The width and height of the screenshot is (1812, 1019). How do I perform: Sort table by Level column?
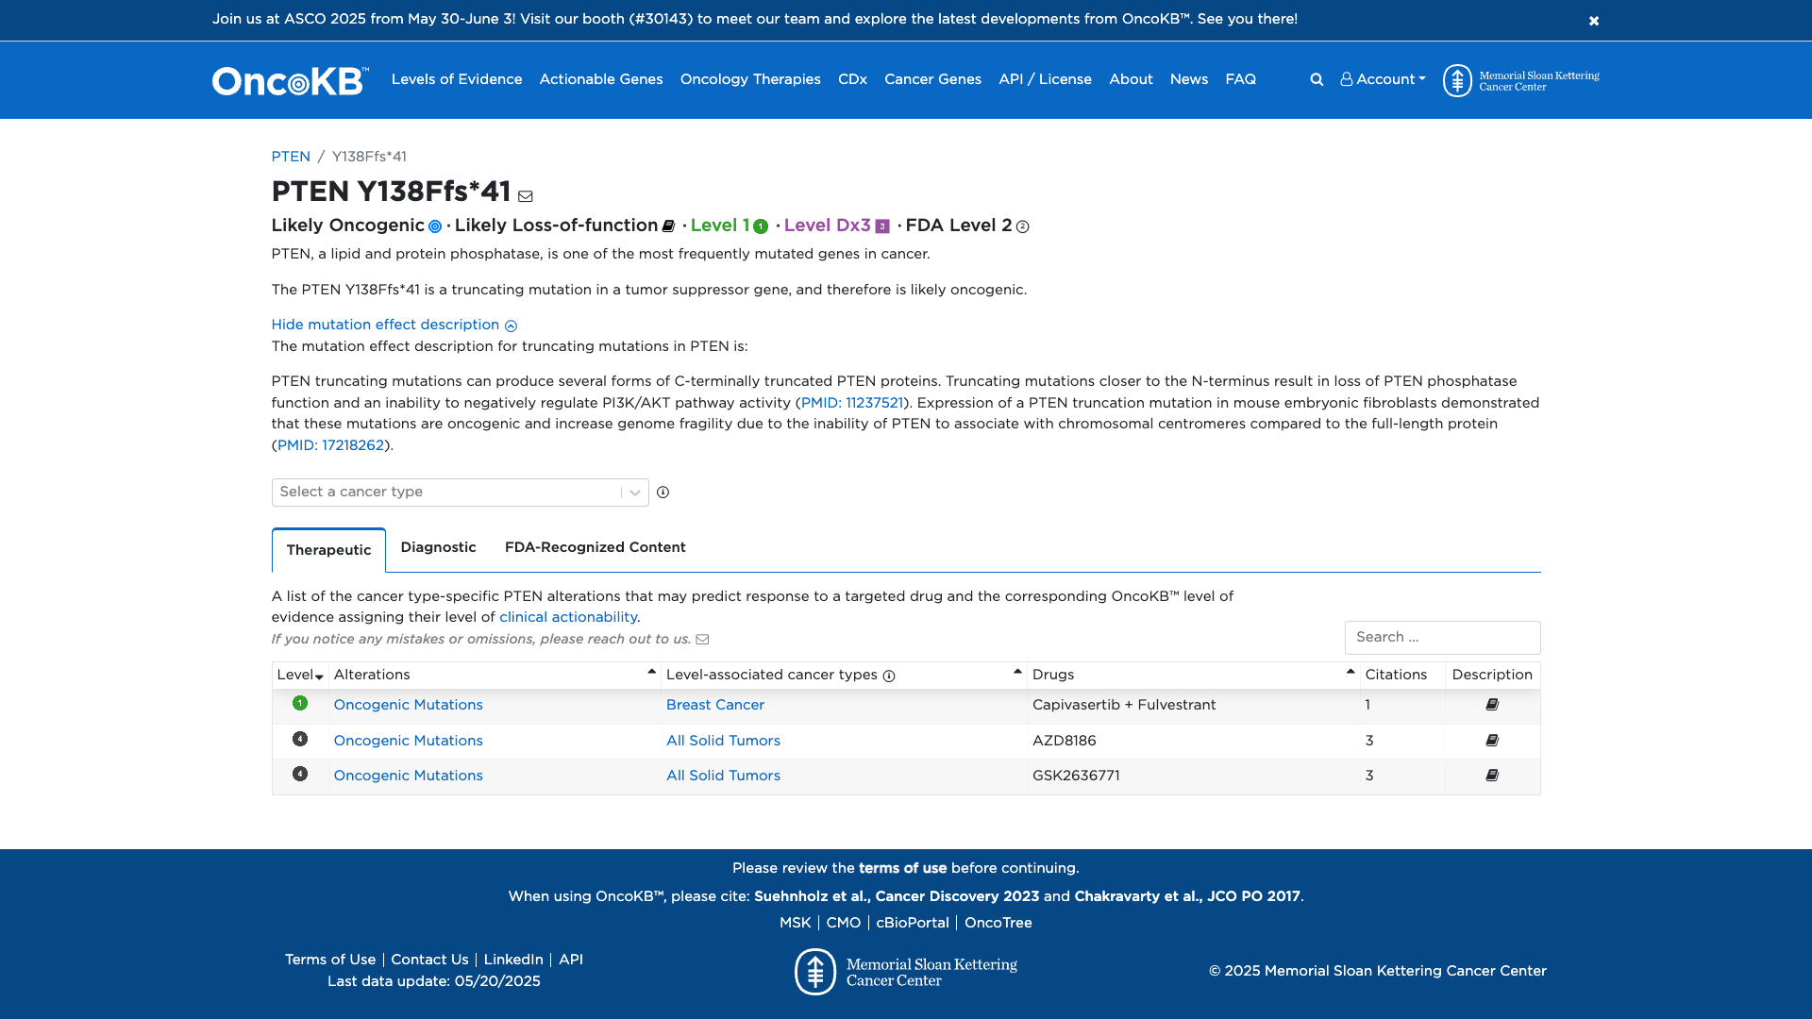point(300,676)
